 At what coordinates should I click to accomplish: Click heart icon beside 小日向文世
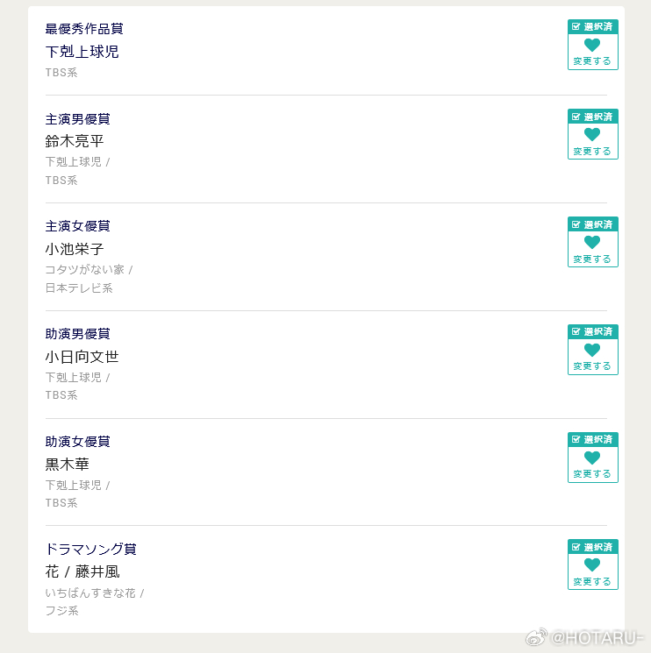tap(592, 350)
